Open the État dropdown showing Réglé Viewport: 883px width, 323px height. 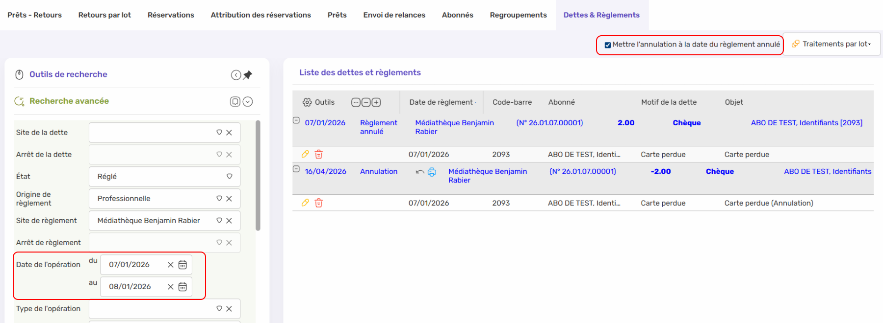click(229, 177)
